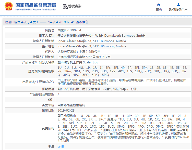Viewport: 192px width, 150px height.
Task: Click the 型号规格/包装规格 label
Action: tap(41, 71)
